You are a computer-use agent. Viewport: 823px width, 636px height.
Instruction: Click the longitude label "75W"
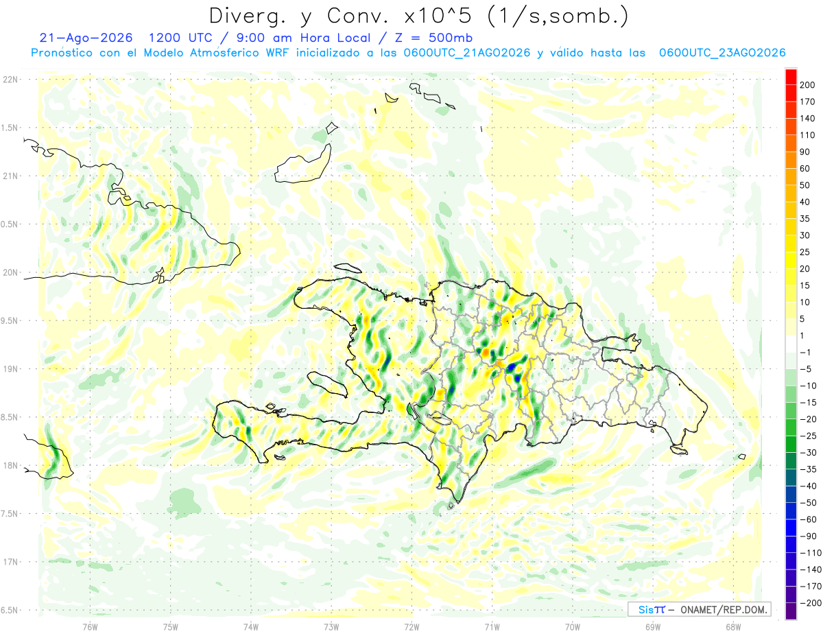pyautogui.click(x=171, y=626)
